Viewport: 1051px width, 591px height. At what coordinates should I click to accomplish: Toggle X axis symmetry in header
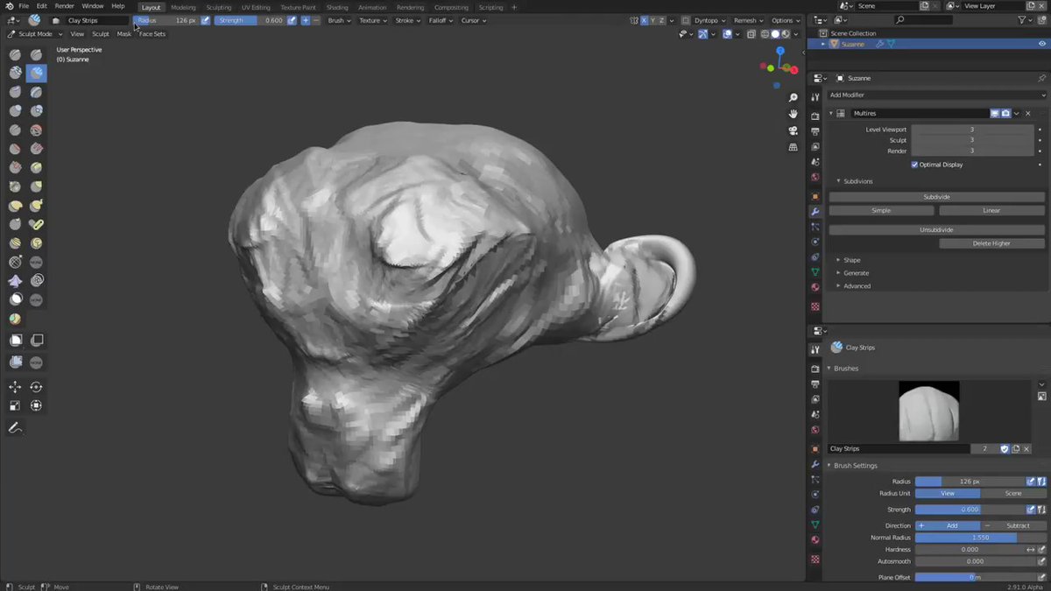[645, 20]
